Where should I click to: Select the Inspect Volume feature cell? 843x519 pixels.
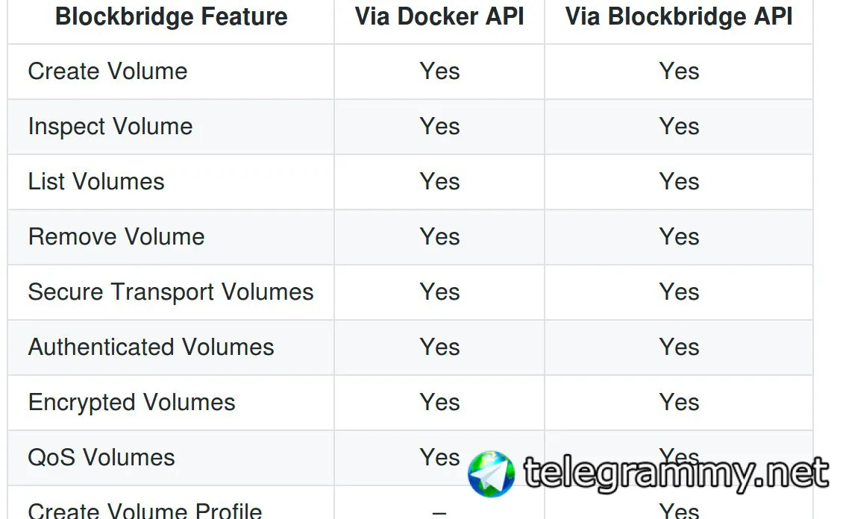[110, 127]
